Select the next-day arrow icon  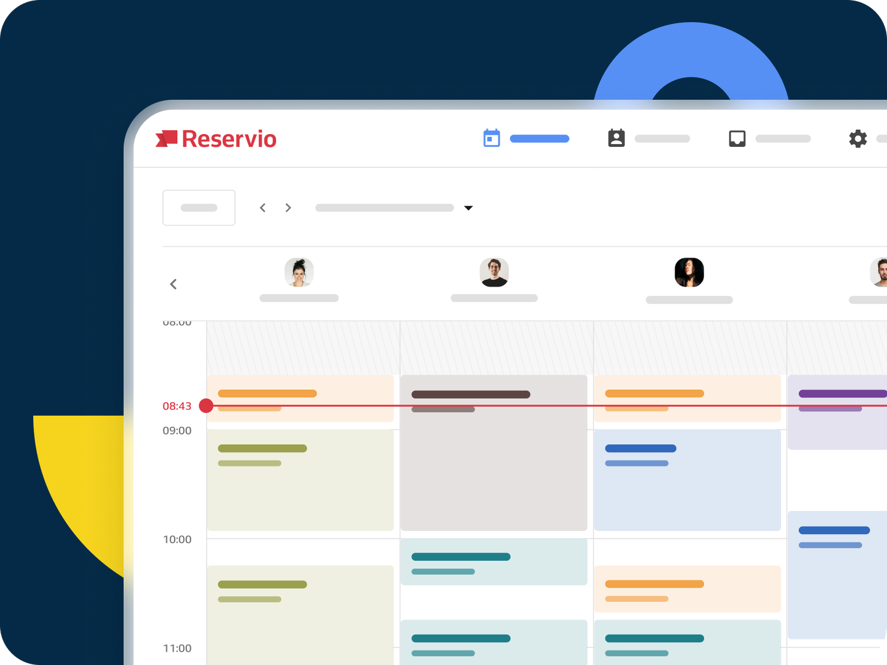288,208
